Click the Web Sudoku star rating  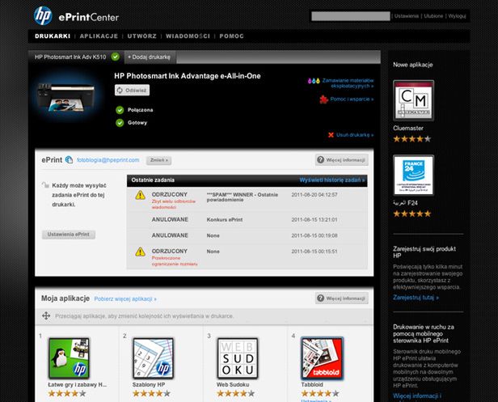coord(236,393)
